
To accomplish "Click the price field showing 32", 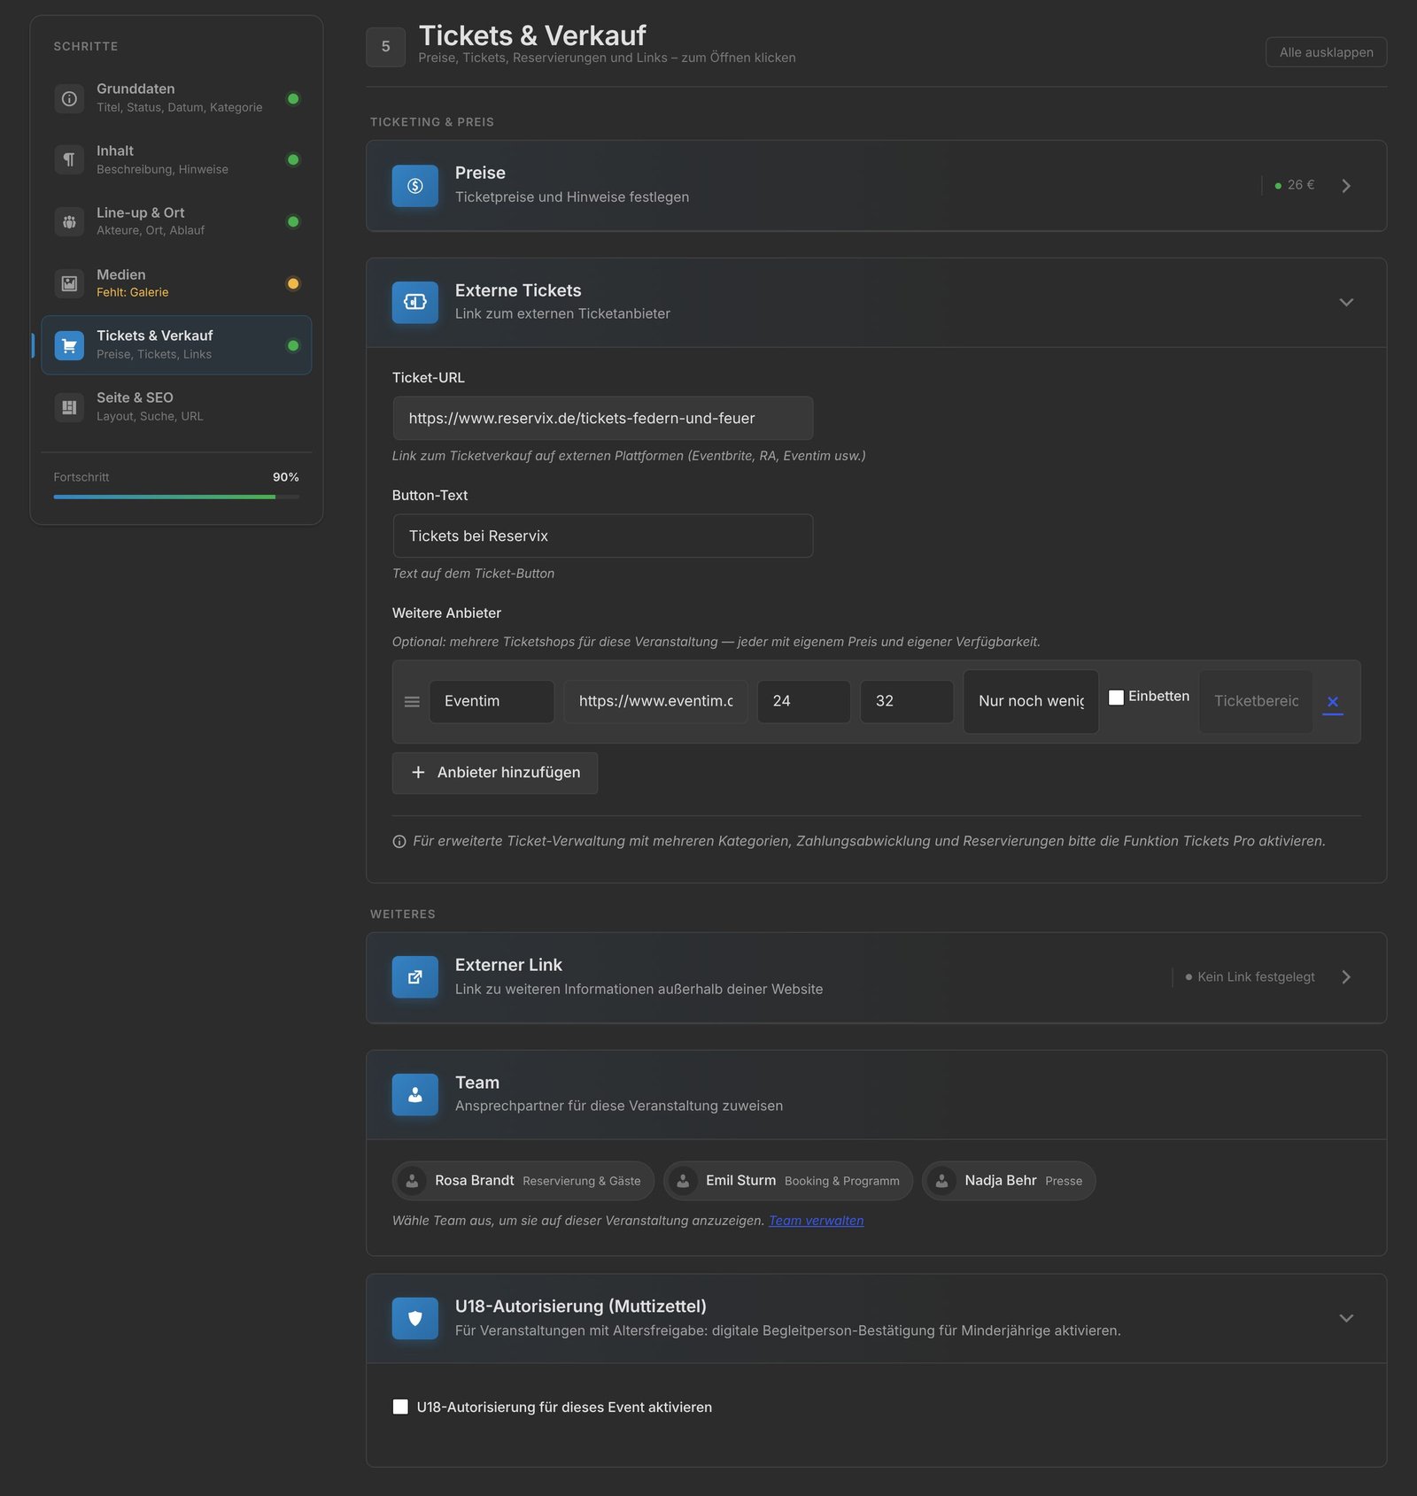I will point(907,702).
